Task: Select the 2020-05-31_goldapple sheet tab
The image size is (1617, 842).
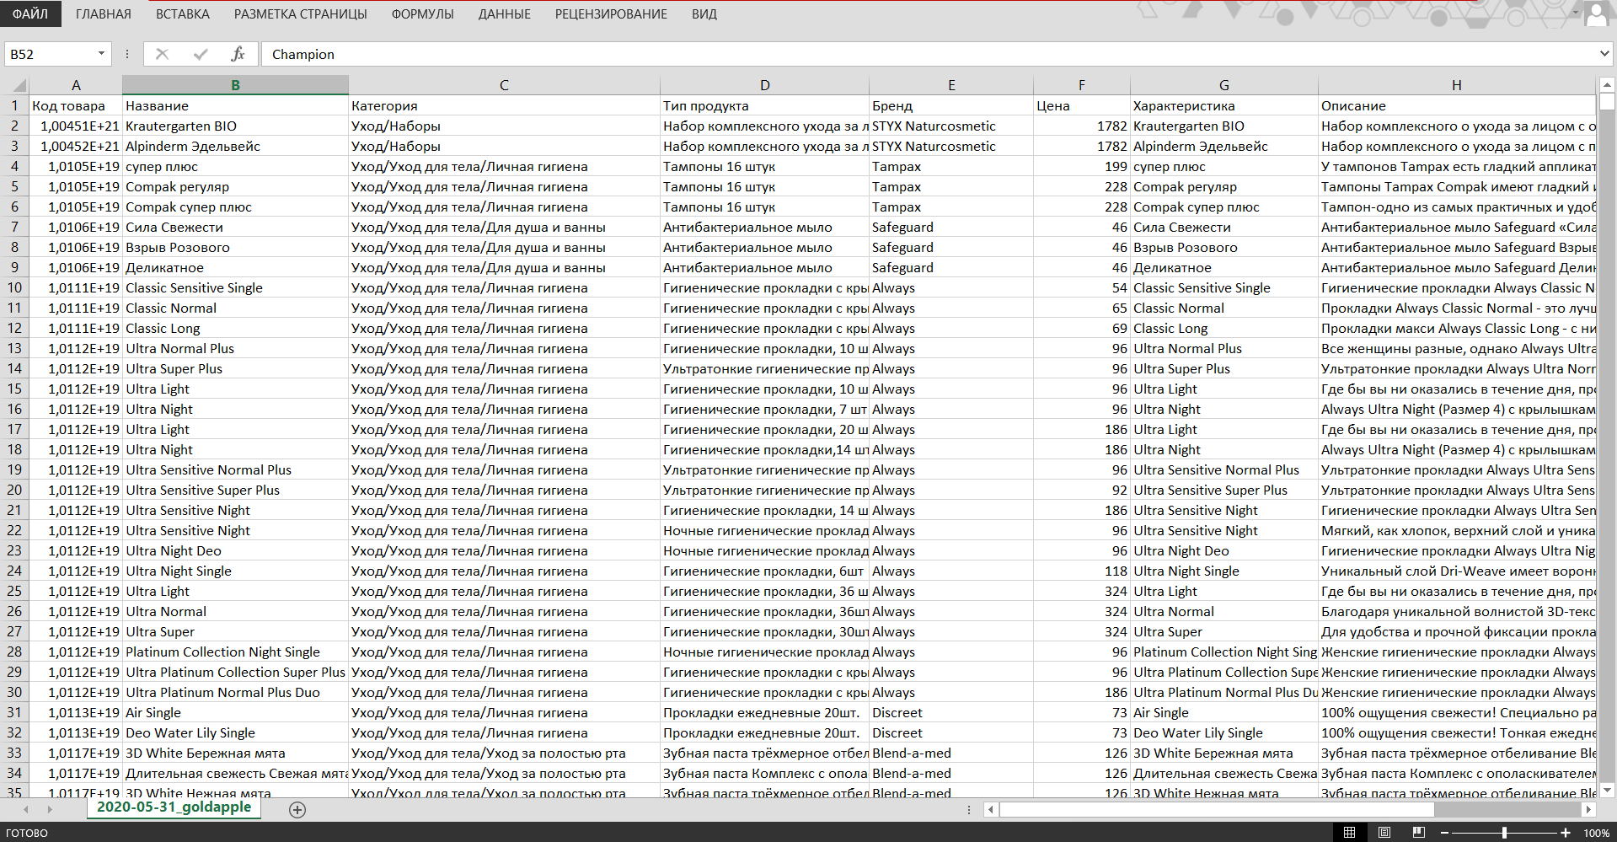Action: click(174, 807)
